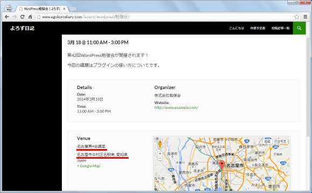
Task: Open the こんにちは menu item
Action: point(236,28)
